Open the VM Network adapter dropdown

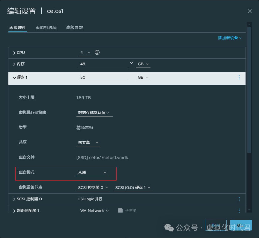coord(94,210)
